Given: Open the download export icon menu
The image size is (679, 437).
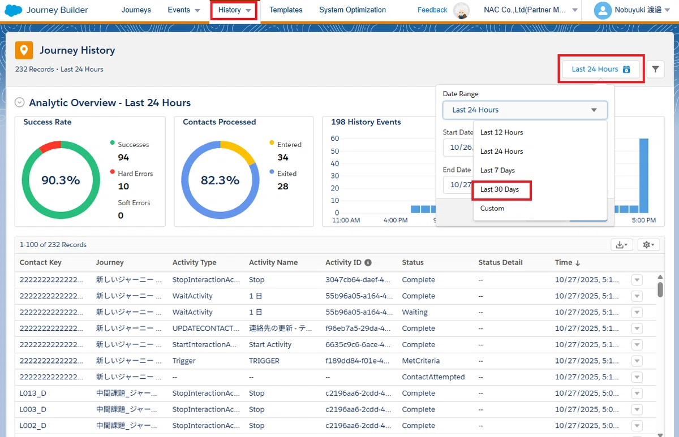Looking at the screenshot, I should tap(622, 245).
